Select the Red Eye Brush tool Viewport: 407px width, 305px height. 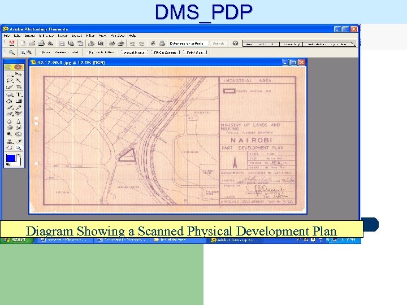point(19,114)
